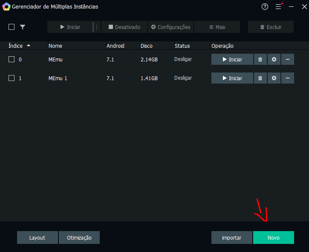This screenshot has height=252, width=309.
Task: Click the toolbar Iniciar button
Action: 70,27
